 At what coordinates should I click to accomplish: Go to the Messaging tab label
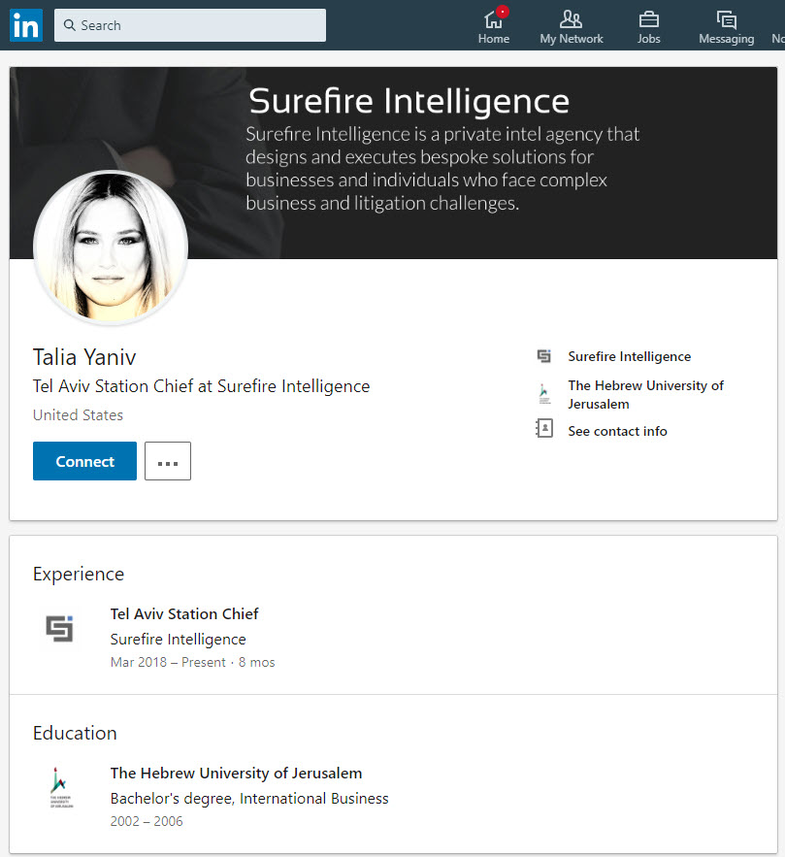coord(727,40)
